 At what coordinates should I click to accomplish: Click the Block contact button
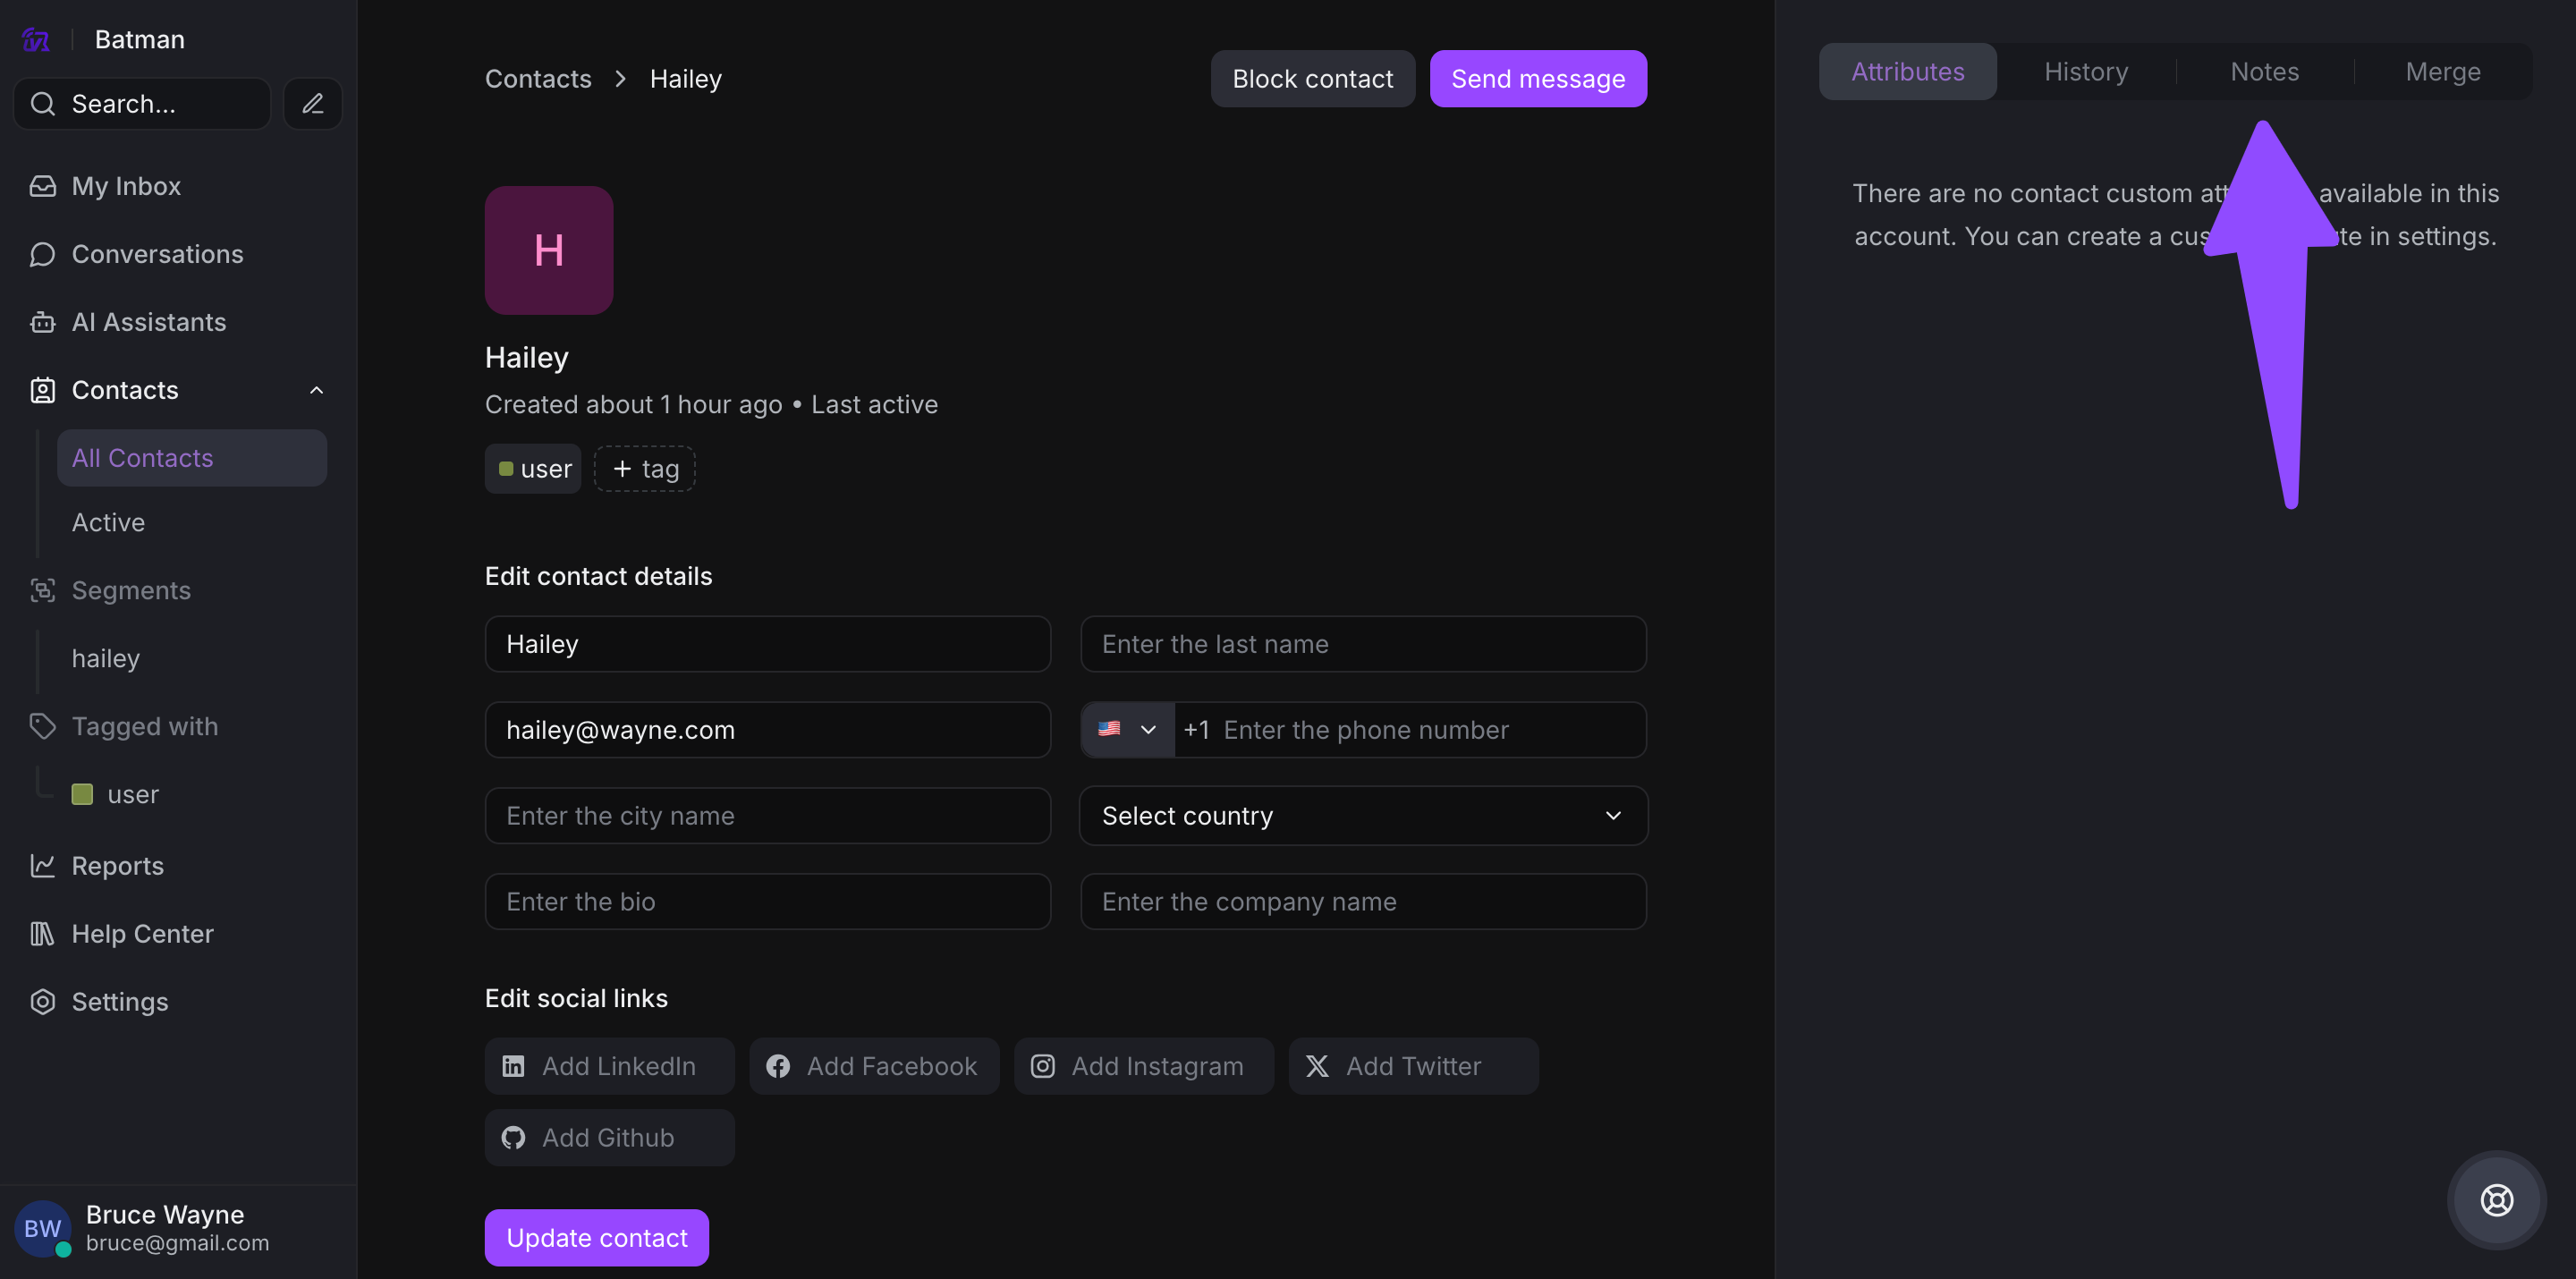click(x=1312, y=79)
